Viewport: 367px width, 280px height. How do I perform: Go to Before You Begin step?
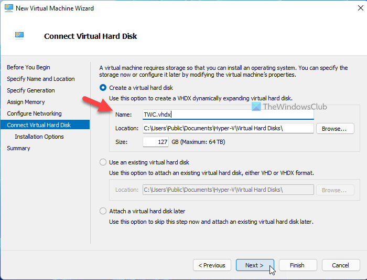point(28,67)
